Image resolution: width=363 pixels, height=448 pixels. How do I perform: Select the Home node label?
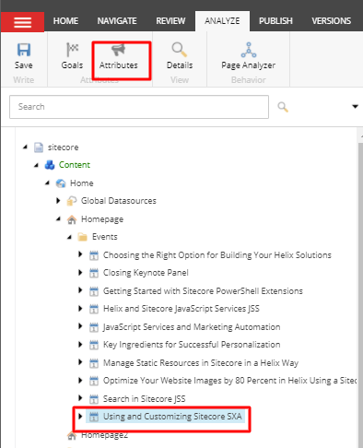[82, 183]
